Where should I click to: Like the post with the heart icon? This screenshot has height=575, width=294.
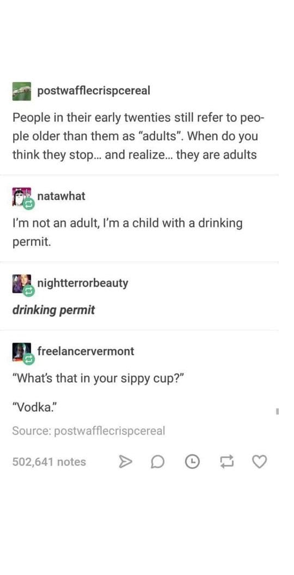point(260,461)
